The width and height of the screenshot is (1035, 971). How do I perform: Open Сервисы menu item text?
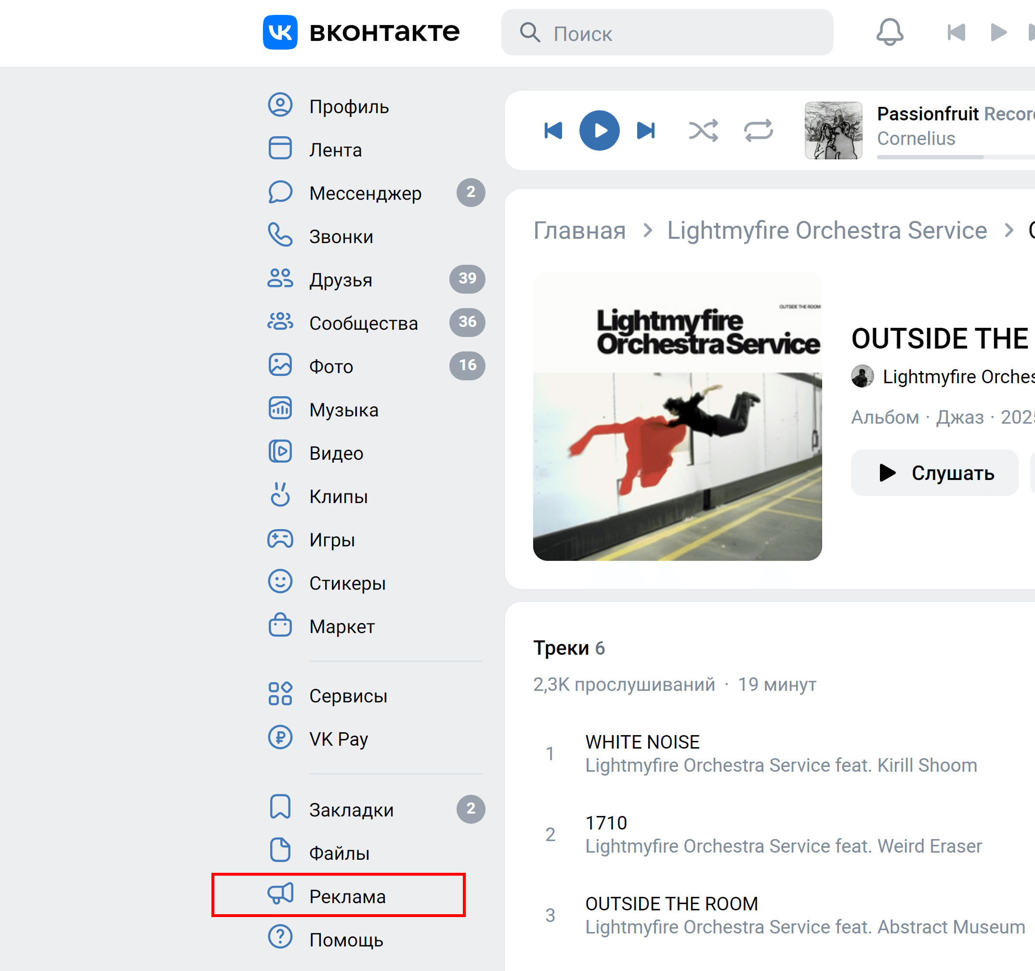click(x=348, y=696)
